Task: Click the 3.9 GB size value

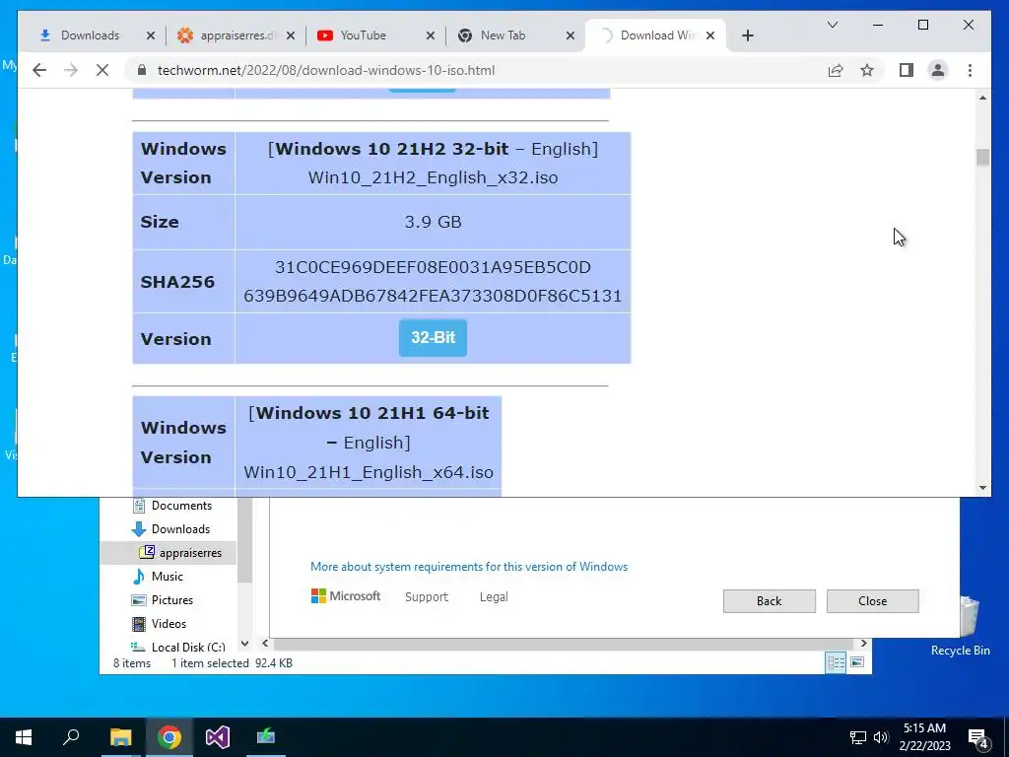Action: [x=433, y=222]
